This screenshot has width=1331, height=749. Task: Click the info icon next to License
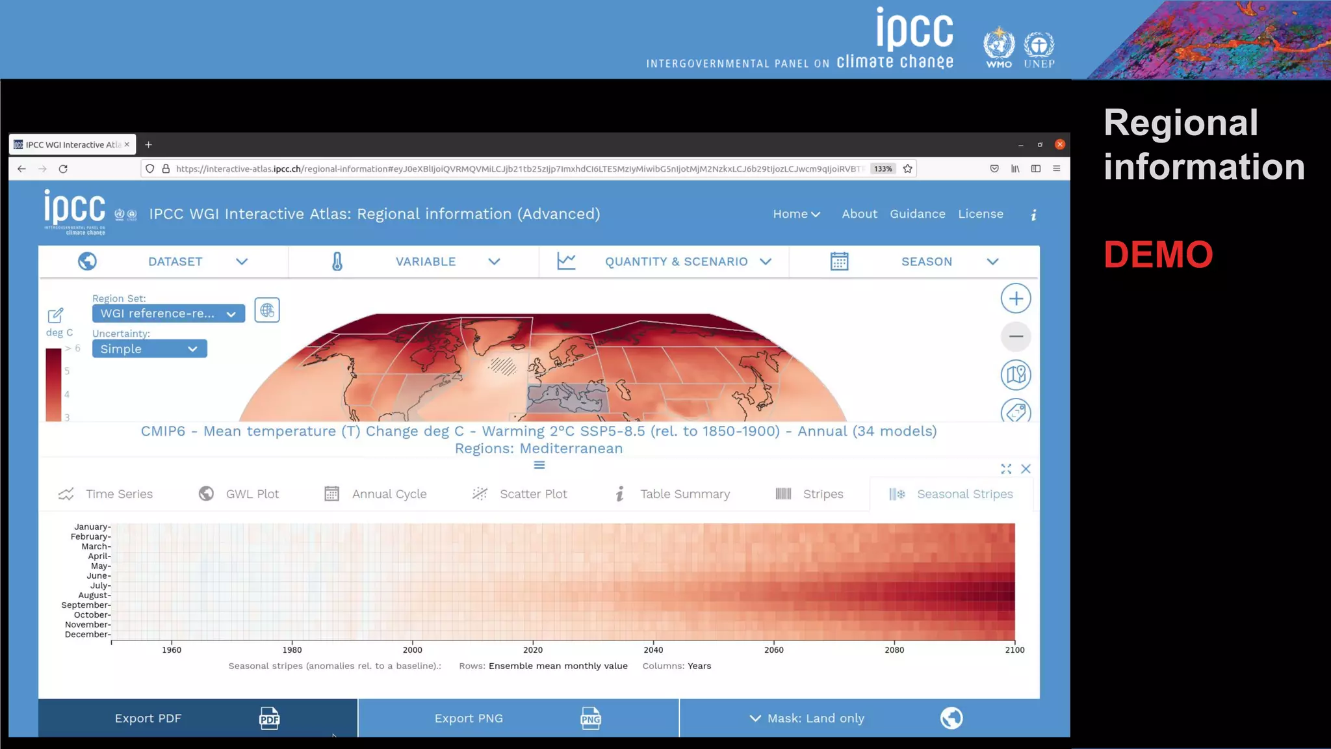click(1033, 215)
